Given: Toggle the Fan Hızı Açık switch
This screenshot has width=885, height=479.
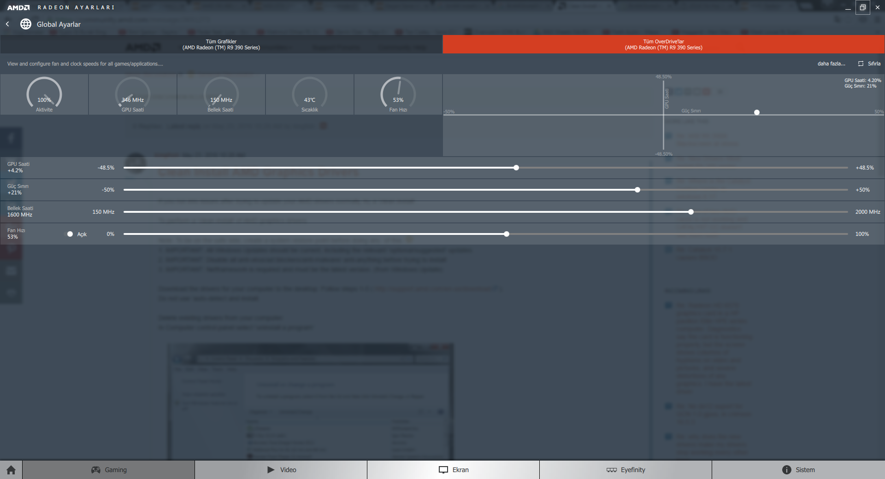Looking at the screenshot, I should pos(70,234).
